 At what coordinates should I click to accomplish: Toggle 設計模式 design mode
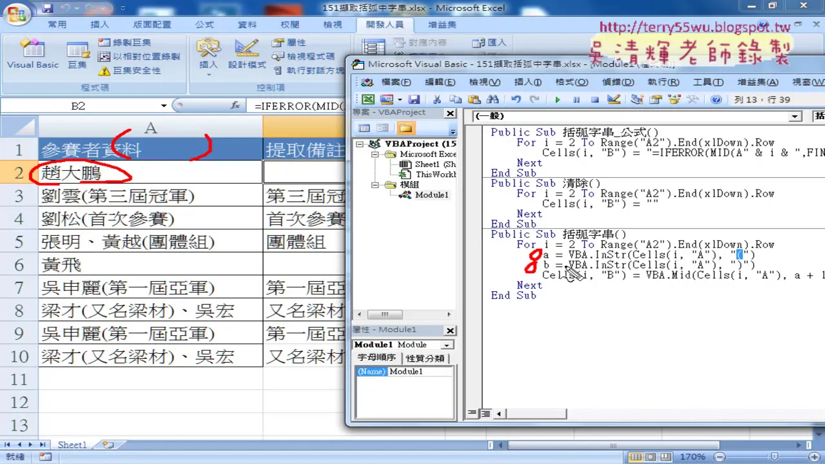(247, 53)
